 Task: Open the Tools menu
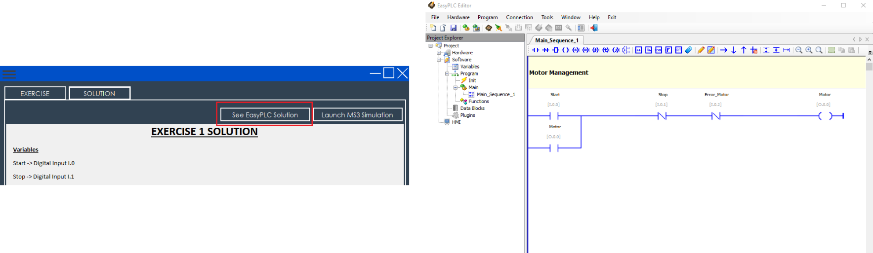(x=547, y=17)
